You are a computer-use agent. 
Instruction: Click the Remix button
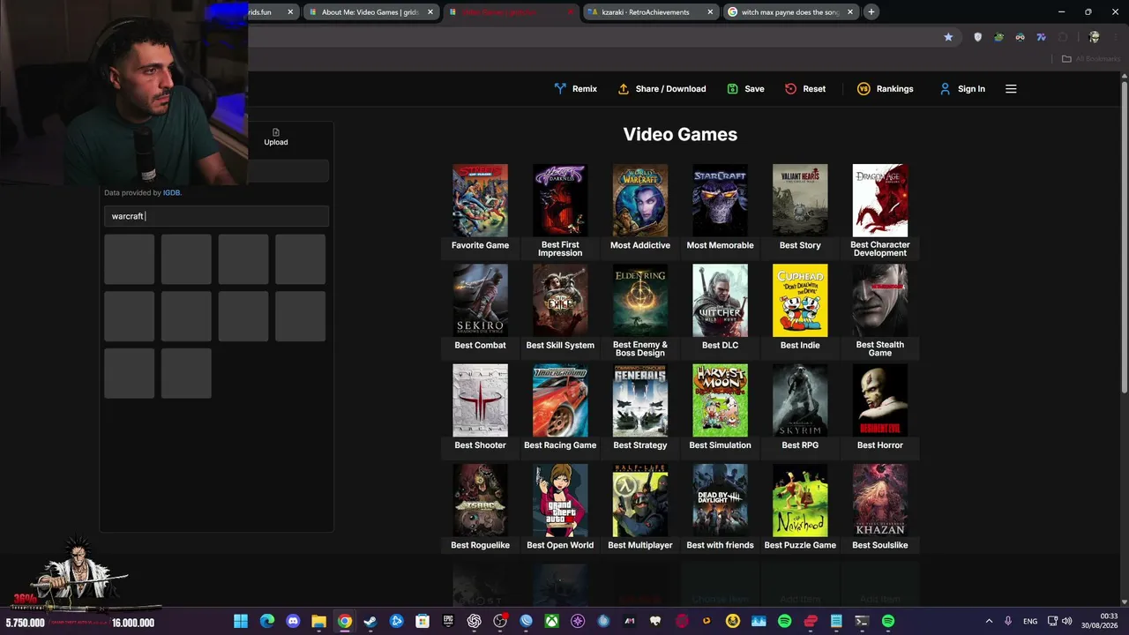tap(575, 89)
